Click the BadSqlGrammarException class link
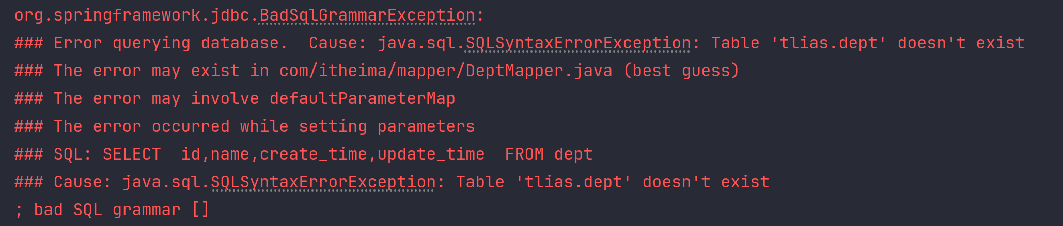 [367, 15]
